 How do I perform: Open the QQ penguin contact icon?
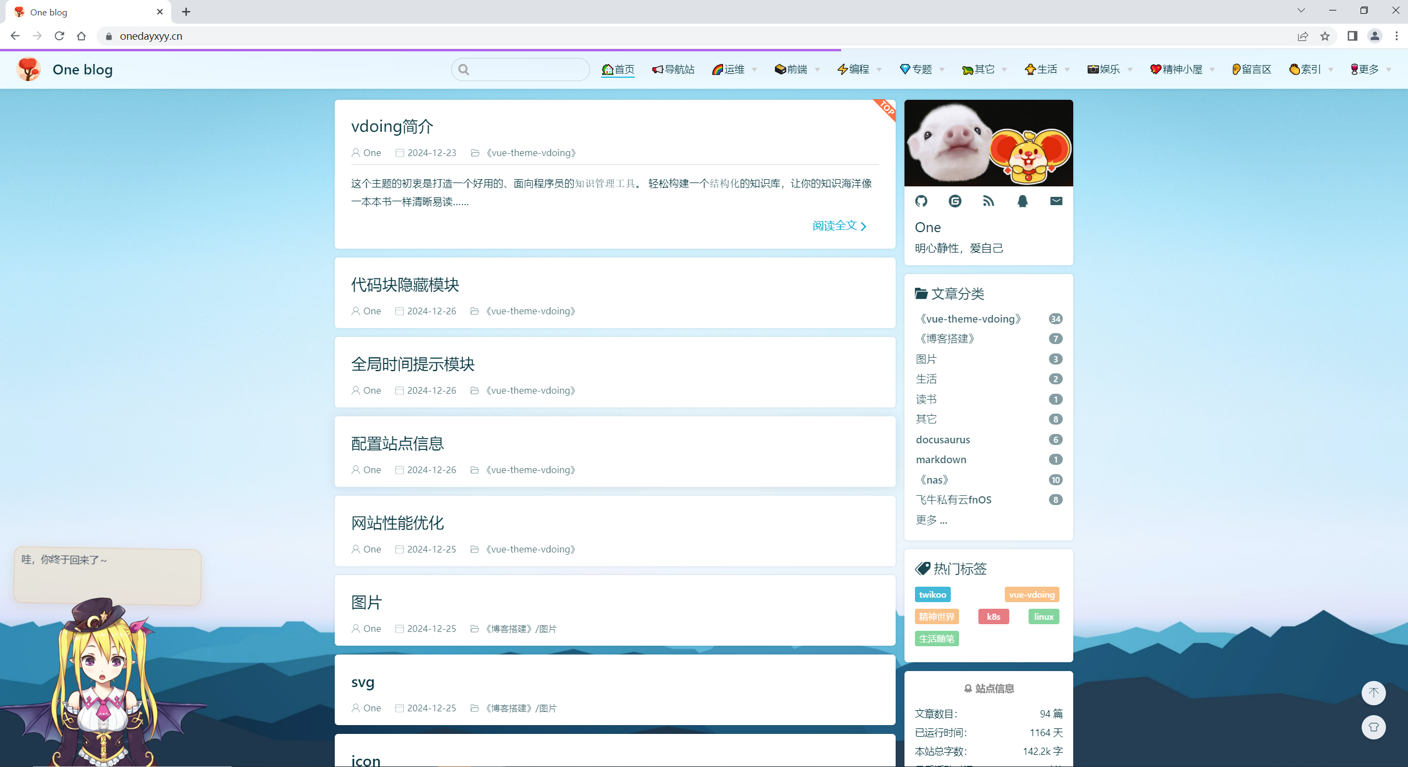1022,201
